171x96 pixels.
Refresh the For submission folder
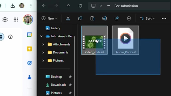(x=80, y=6)
